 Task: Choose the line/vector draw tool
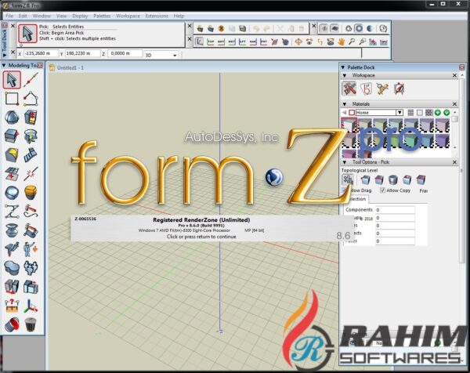[x=31, y=80]
